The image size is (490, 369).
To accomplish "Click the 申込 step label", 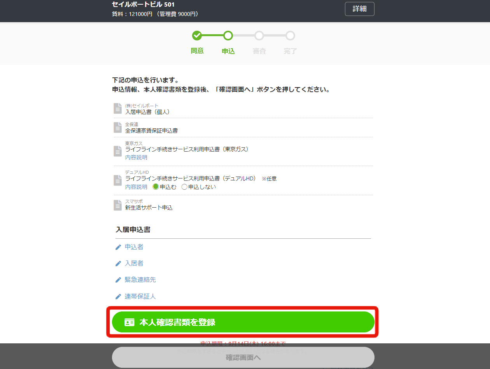I will 228,51.
